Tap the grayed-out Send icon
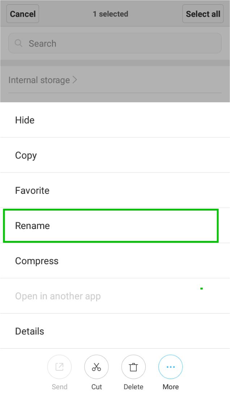230x395 pixels. (x=59, y=367)
